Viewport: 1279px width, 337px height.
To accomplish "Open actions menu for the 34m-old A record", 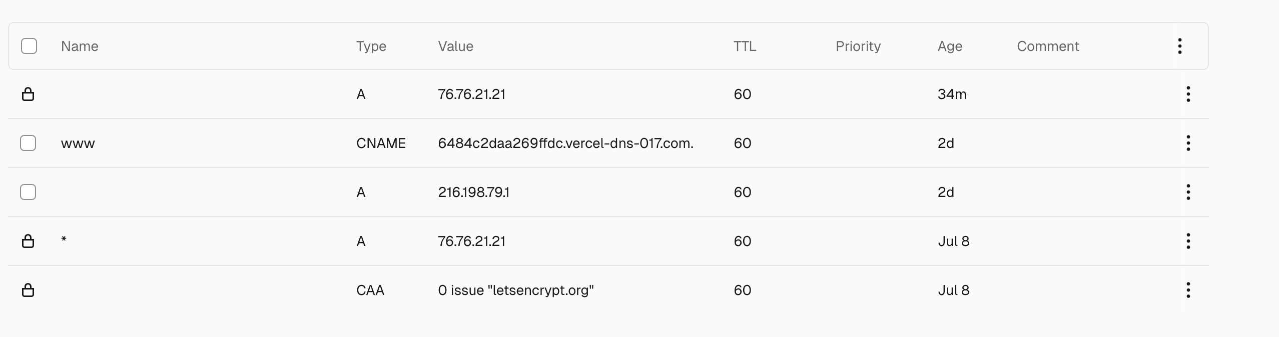I will tap(1188, 94).
